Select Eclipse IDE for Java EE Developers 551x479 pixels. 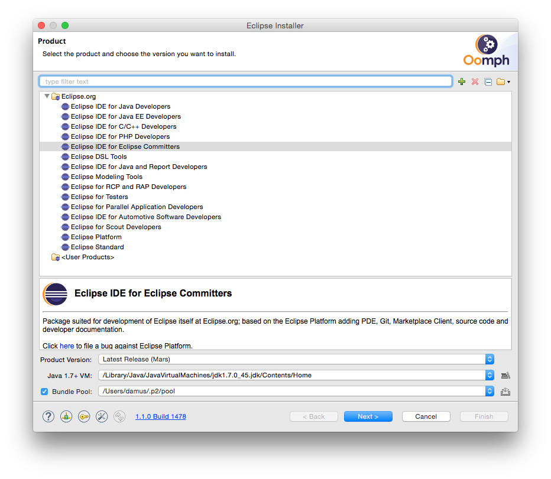pos(126,116)
